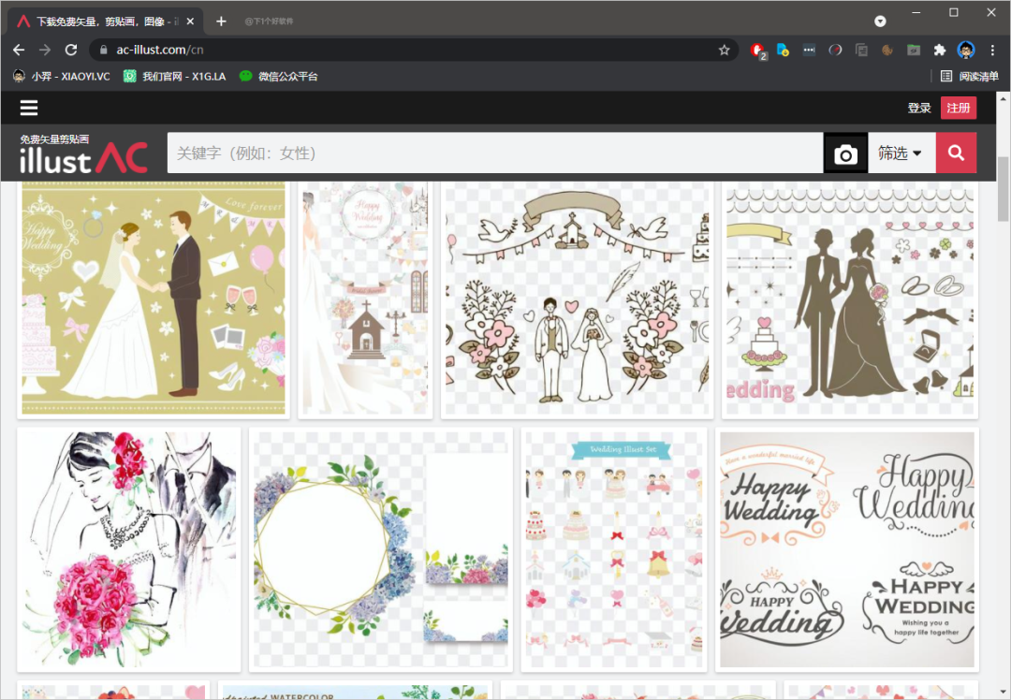This screenshot has height=700, width=1011.
Task: Open the 阅读清单 reading list
Action: click(969, 76)
